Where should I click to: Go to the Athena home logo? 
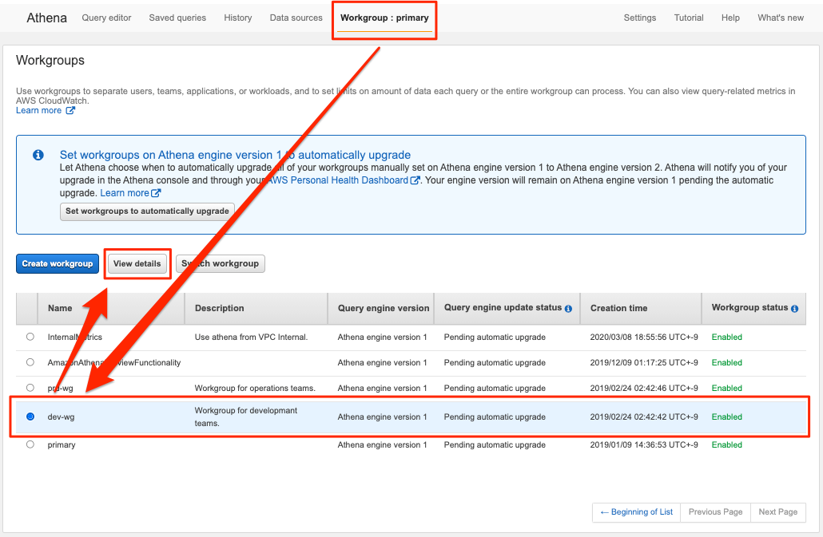(46, 18)
